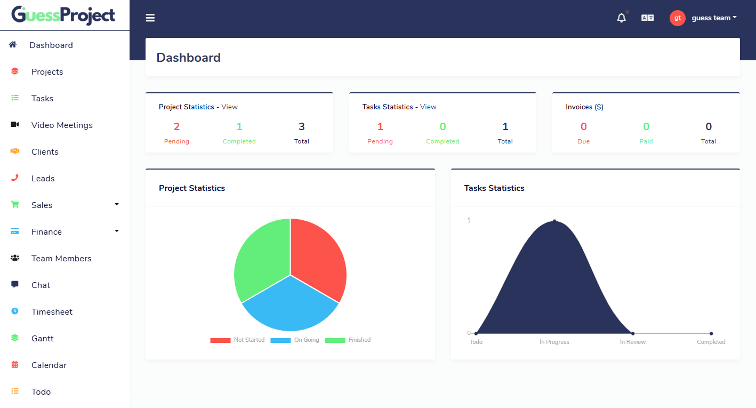
Task: Go to Team Members page
Action: tap(61, 259)
